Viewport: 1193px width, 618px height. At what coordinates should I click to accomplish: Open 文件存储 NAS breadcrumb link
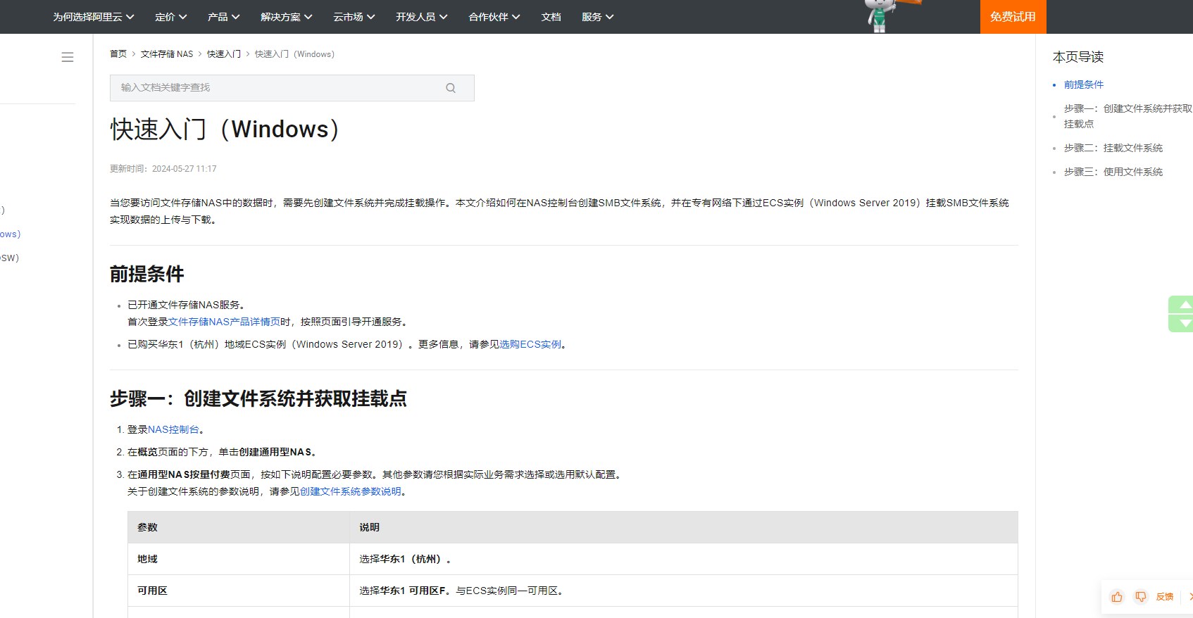point(167,54)
